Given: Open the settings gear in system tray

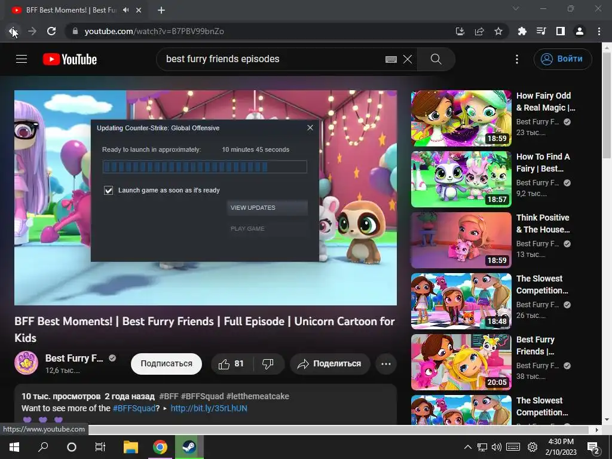Looking at the screenshot, I should [533, 447].
